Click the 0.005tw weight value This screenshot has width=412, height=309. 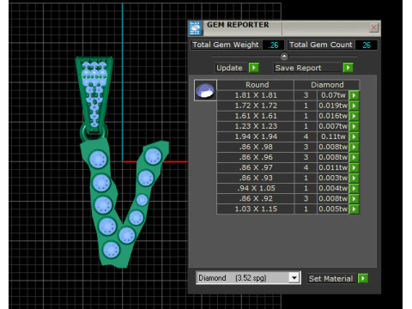(333, 209)
